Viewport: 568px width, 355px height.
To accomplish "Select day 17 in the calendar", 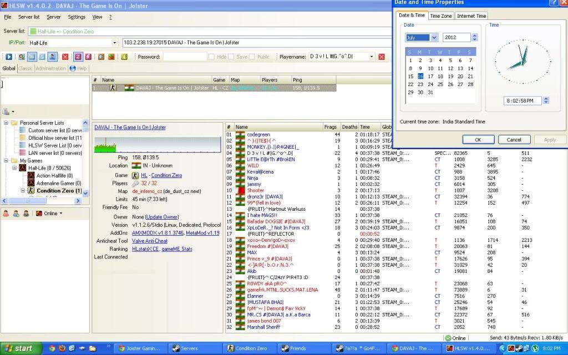I will (x=430, y=77).
